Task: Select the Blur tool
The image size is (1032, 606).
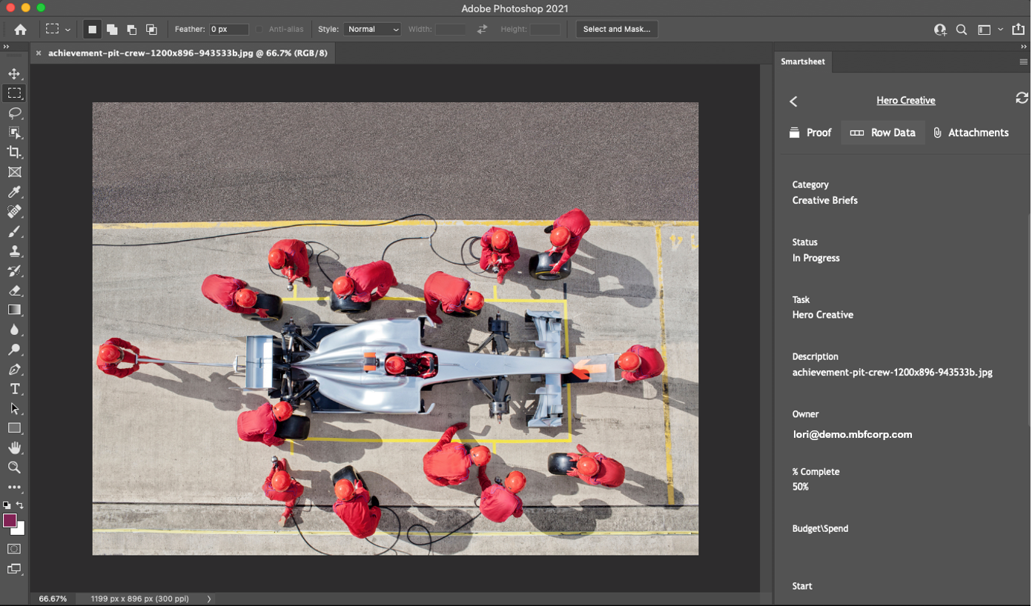Action: point(14,330)
